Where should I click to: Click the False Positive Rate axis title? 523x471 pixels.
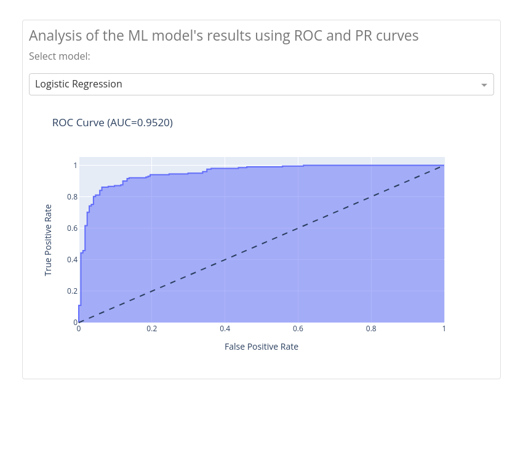pyautogui.click(x=261, y=347)
